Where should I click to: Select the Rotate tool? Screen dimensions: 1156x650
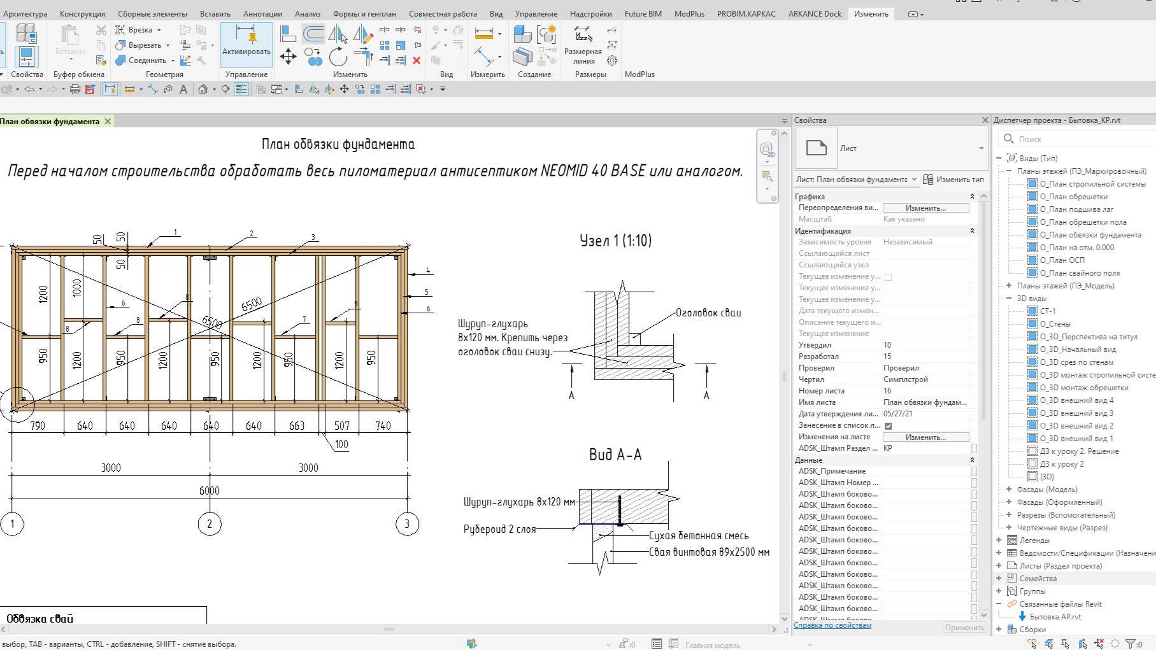(x=338, y=56)
